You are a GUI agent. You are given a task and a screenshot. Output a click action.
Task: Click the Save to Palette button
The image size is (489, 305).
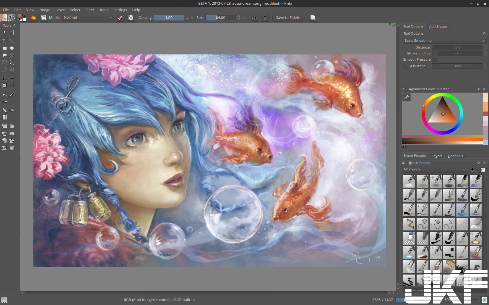click(x=289, y=18)
